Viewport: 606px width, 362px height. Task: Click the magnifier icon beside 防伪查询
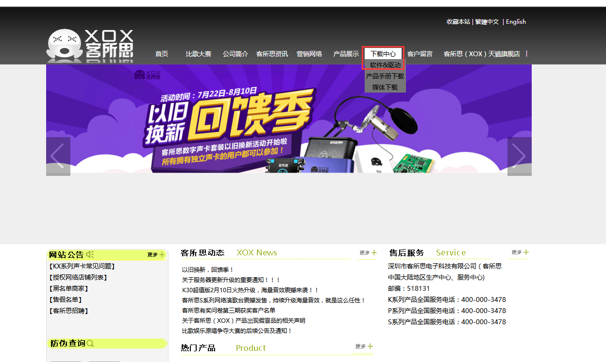tap(90, 344)
